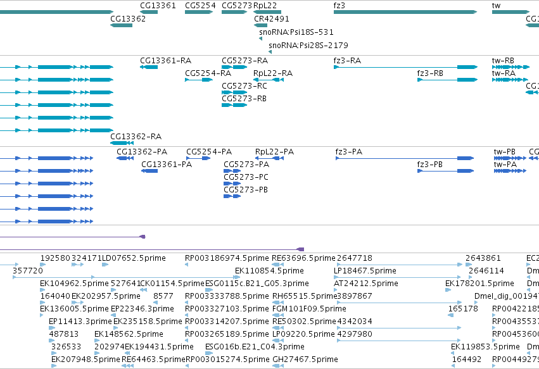Click the CG13362-RA transcript label
The width and height of the screenshot is (539, 369).
136,137
